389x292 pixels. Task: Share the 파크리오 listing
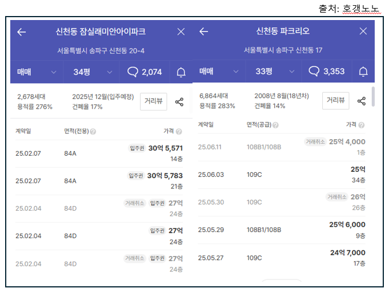click(362, 101)
